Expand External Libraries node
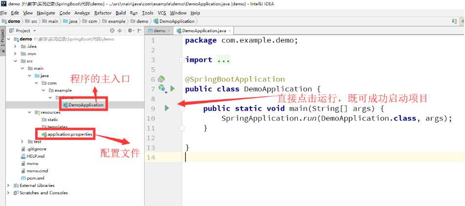This screenshot has width=465, height=206. 8,185
